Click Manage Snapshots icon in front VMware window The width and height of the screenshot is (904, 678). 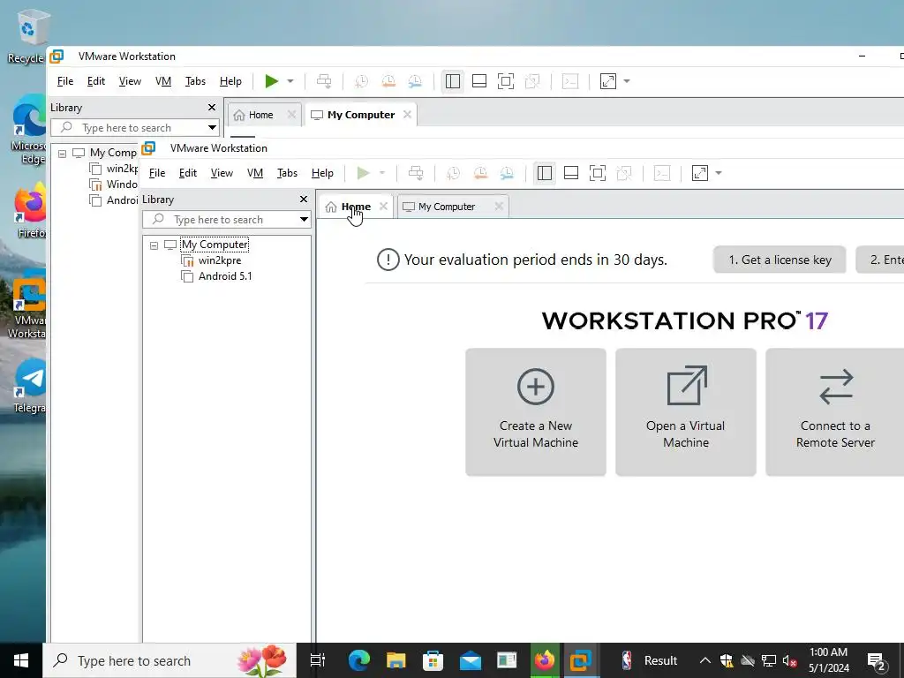(x=507, y=173)
